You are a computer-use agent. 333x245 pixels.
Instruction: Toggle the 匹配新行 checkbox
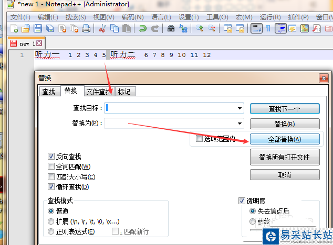pos(116,231)
